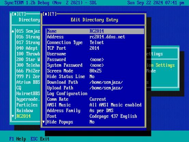This screenshot has height=142, width=189.
Task: Change the ANSI Music setting
Action: pos(96,105)
